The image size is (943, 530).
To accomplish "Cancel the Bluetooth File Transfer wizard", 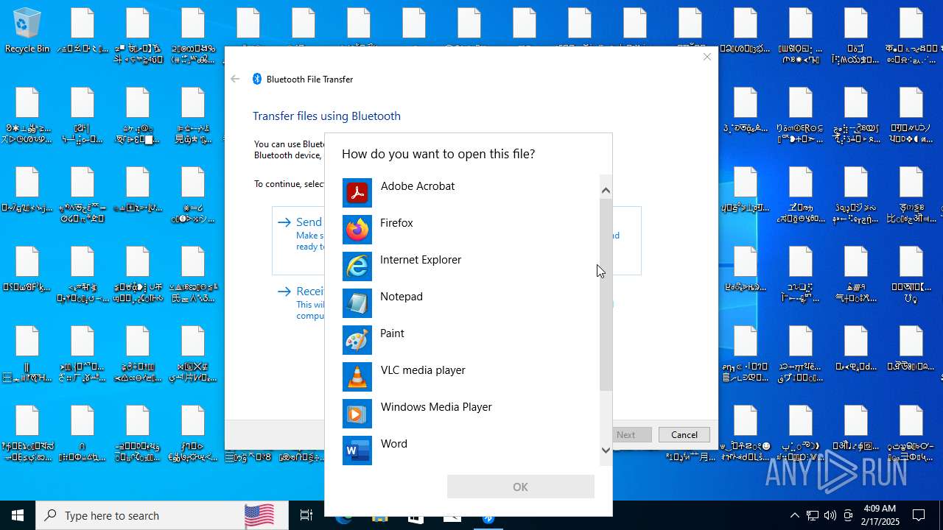I will click(684, 434).
